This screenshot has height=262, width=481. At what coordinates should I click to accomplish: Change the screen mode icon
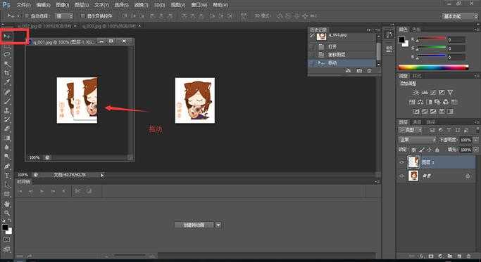[x=7, y=249]
